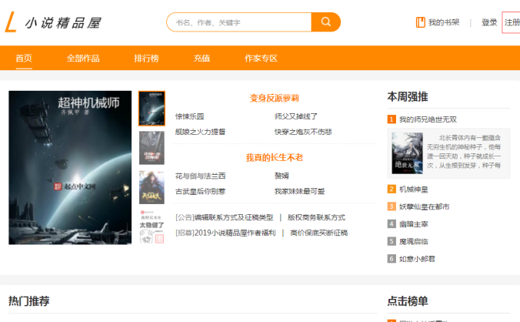Open 我的书架 link

444,22
